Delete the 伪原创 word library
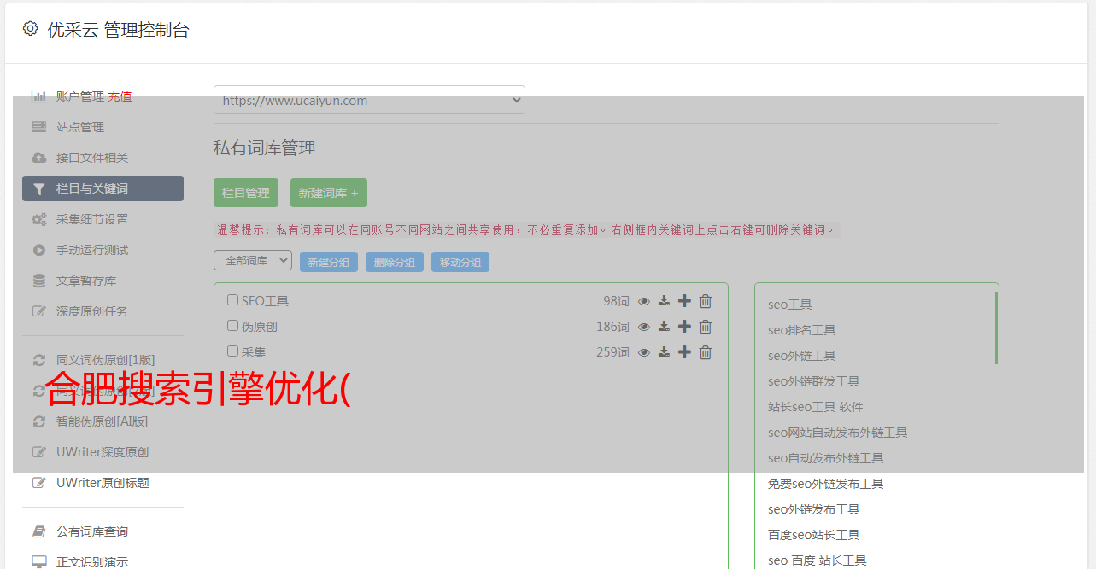Viewport: 1096px width, 569px height. click(706, 327)
